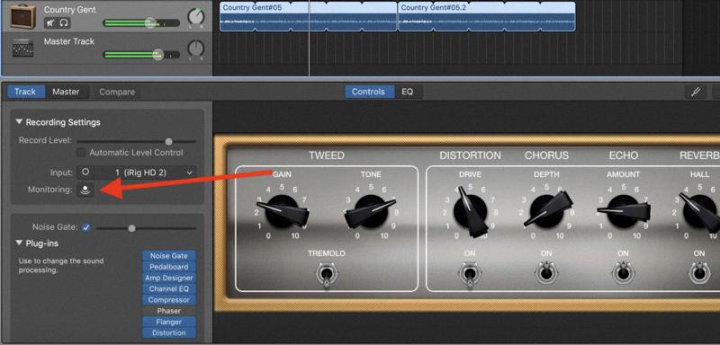Click the Compare button
The image size is (720, 345).
tap(117, 92)
